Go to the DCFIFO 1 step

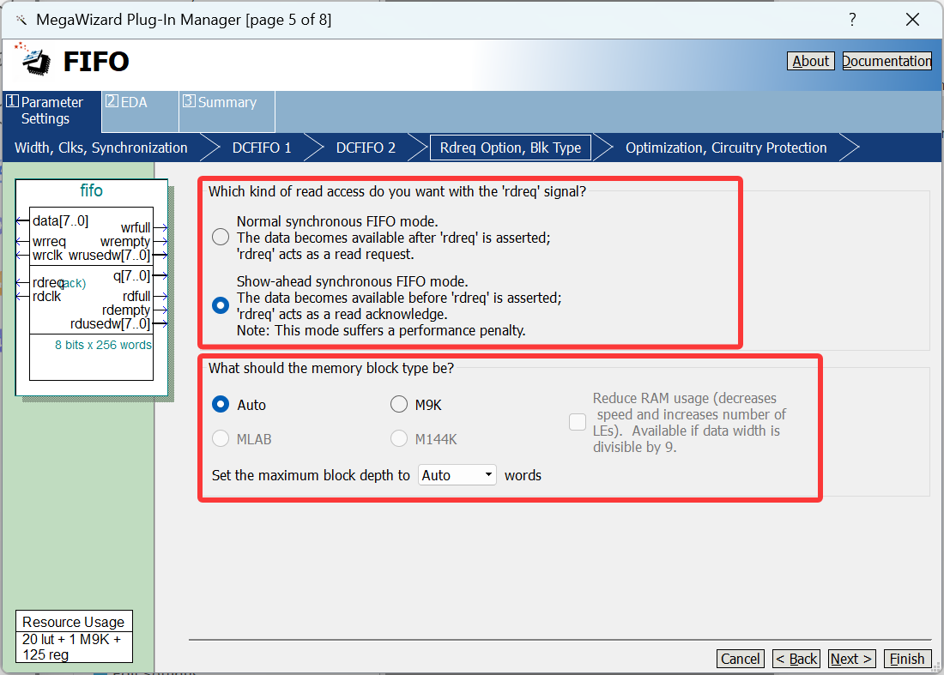pyautogui.click(x=262, y=148)
